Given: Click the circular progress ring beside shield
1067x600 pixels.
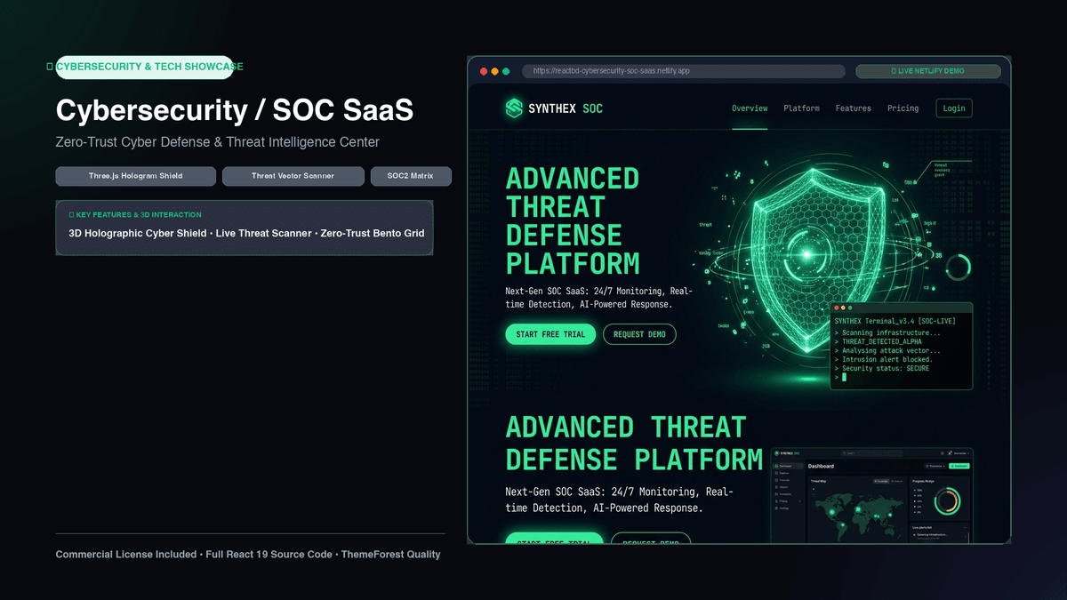Looking at the screenshot, I should point(958,267).
